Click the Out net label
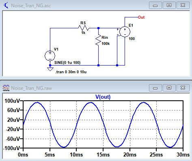Screen dimensions: 192x161 141,17
